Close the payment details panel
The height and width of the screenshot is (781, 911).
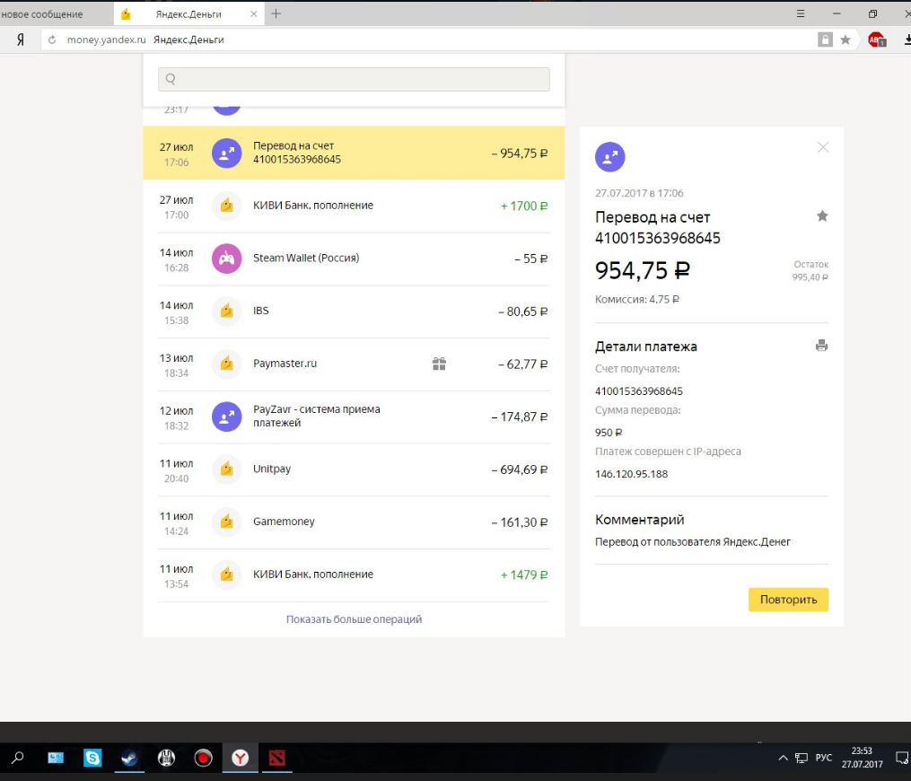pyautogui.click(x=823, y=147)
